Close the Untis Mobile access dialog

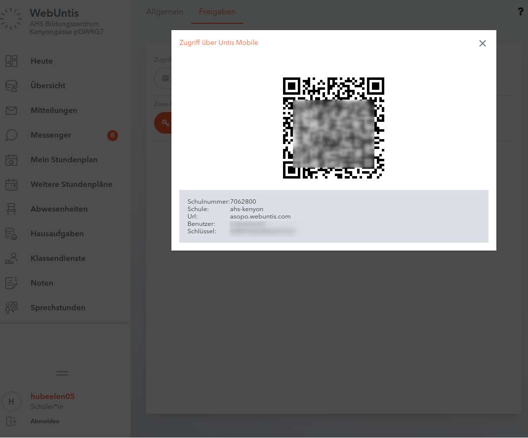point(482,43)
